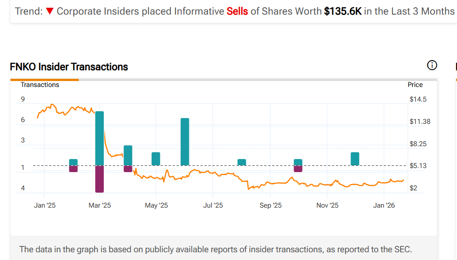
Task: Click the FNKO Insider Transactions heading
Action: click(69, 67)
